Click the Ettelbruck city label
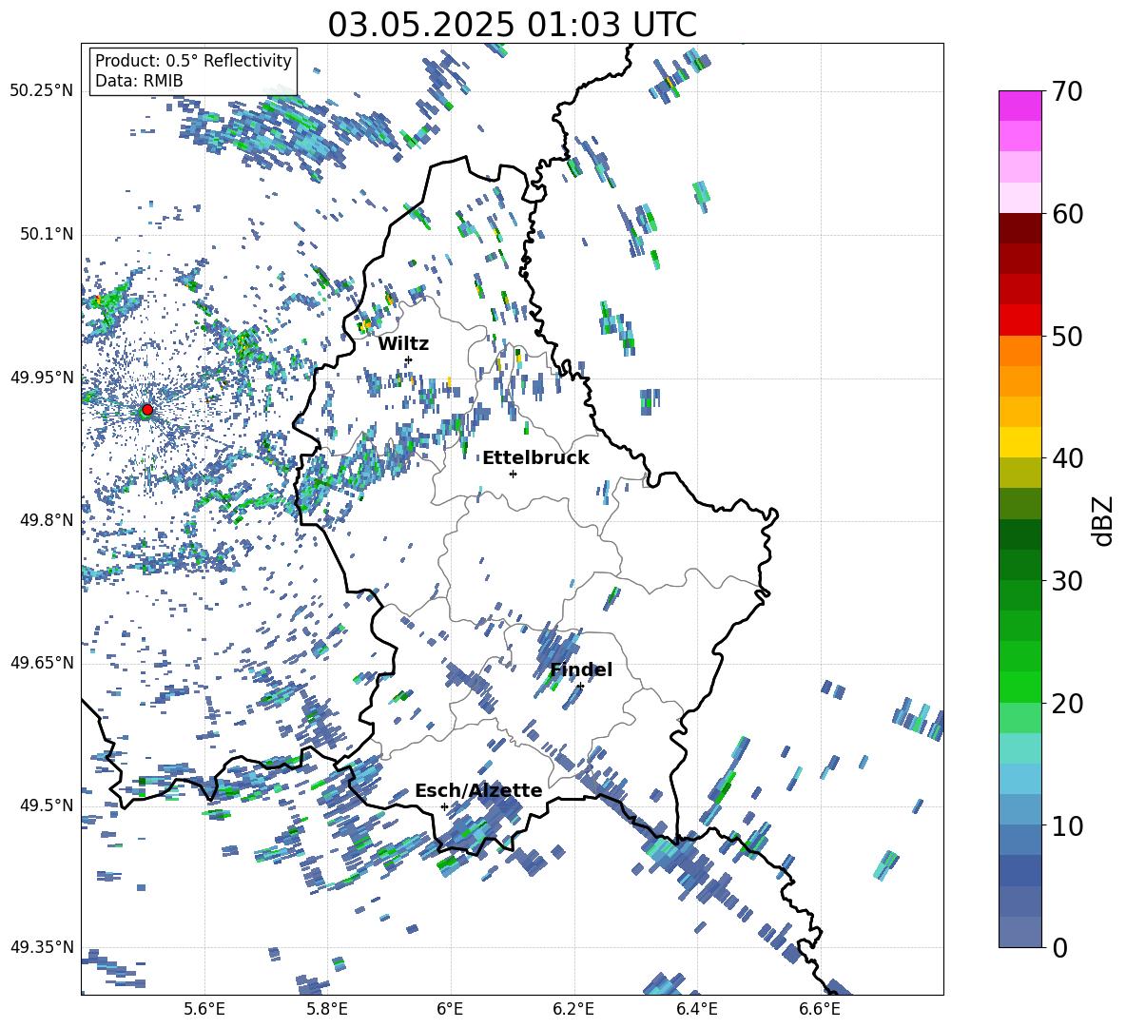 535,458
